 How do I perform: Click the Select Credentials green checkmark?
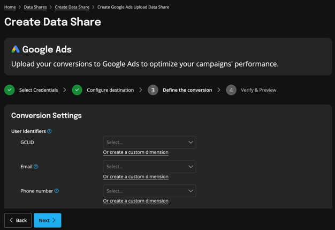pos(10,90)
